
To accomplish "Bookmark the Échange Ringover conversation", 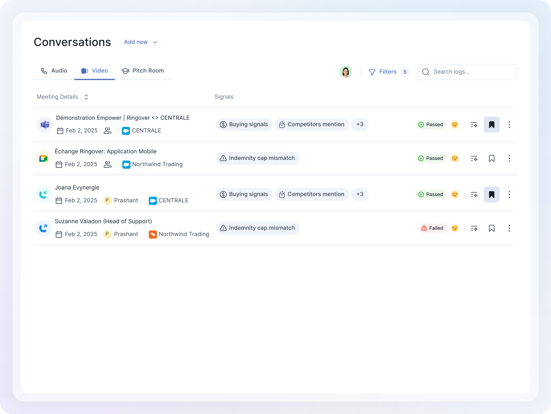I will pyautogui.click(x=491, y=158).
